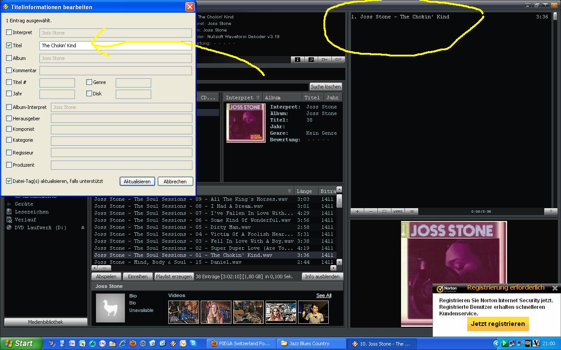Click the up/down arrows button beside track time
Screen dimensions: 561x350
click(550, 211)
